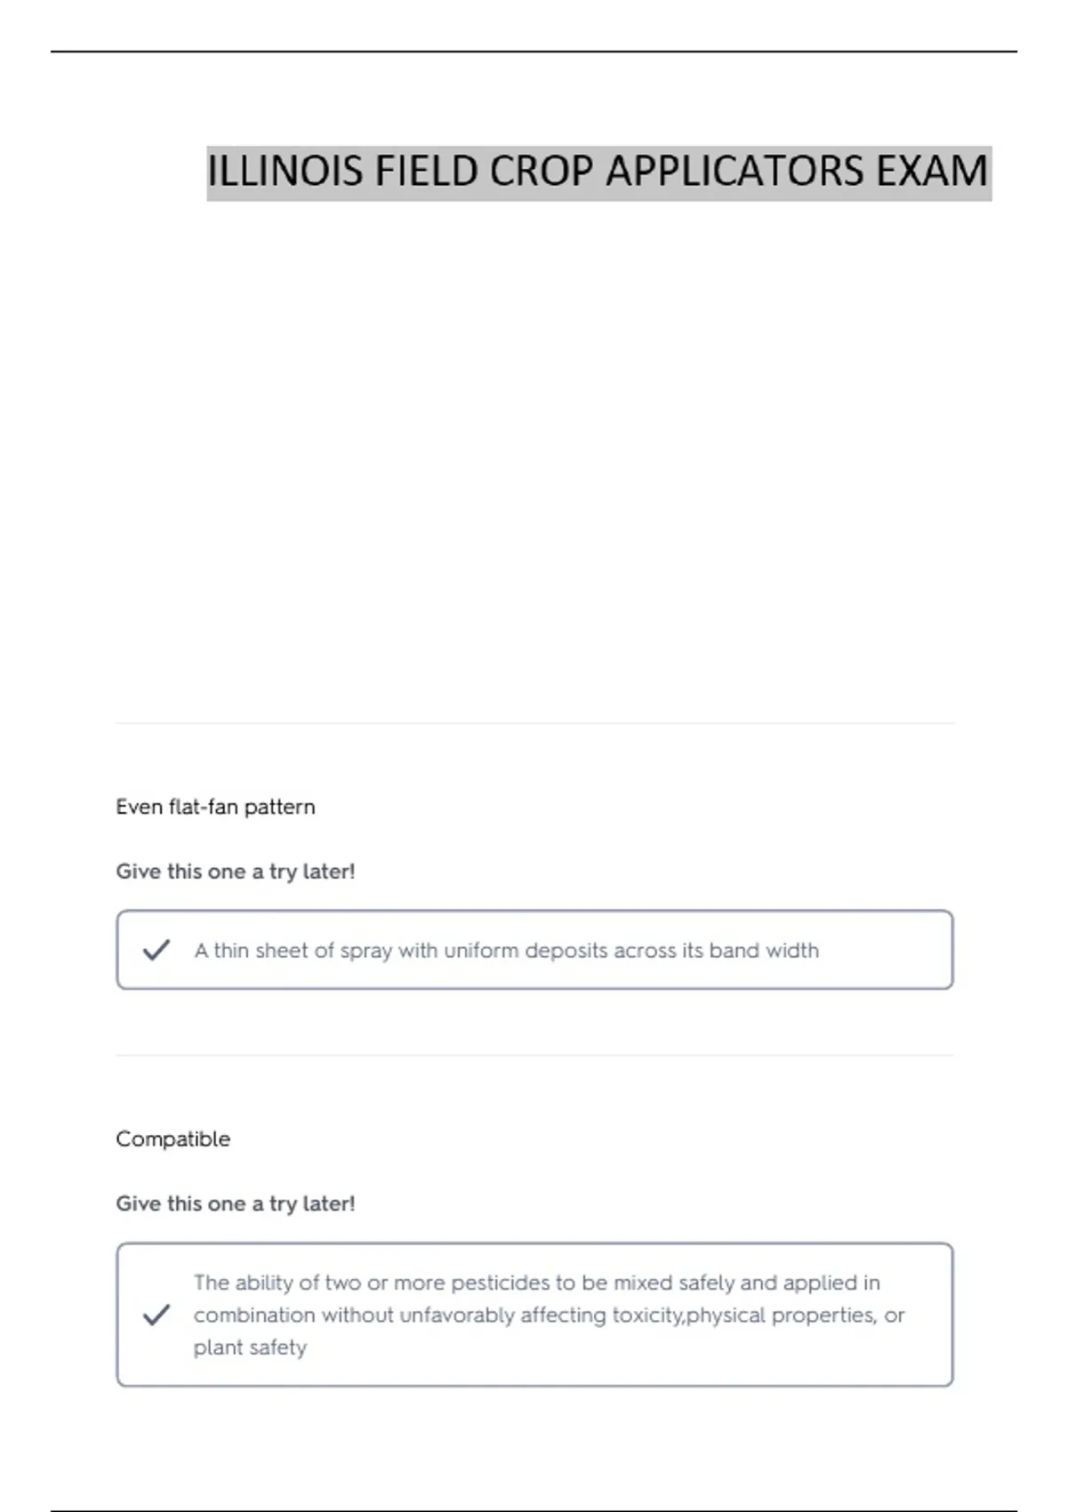Click the divider line above the Compatible term
1067x1512 pixels.
click(x=534, y=1056)
